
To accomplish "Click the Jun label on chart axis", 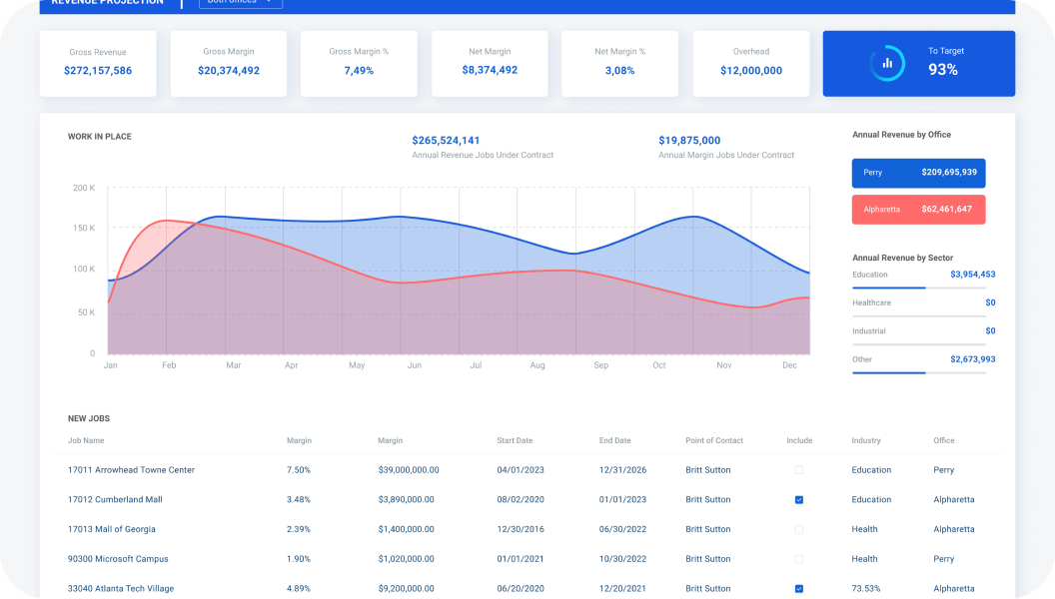I will point(415,365).
